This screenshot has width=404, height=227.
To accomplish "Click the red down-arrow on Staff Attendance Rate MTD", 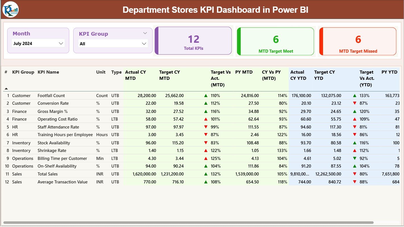I will [206, 127].
